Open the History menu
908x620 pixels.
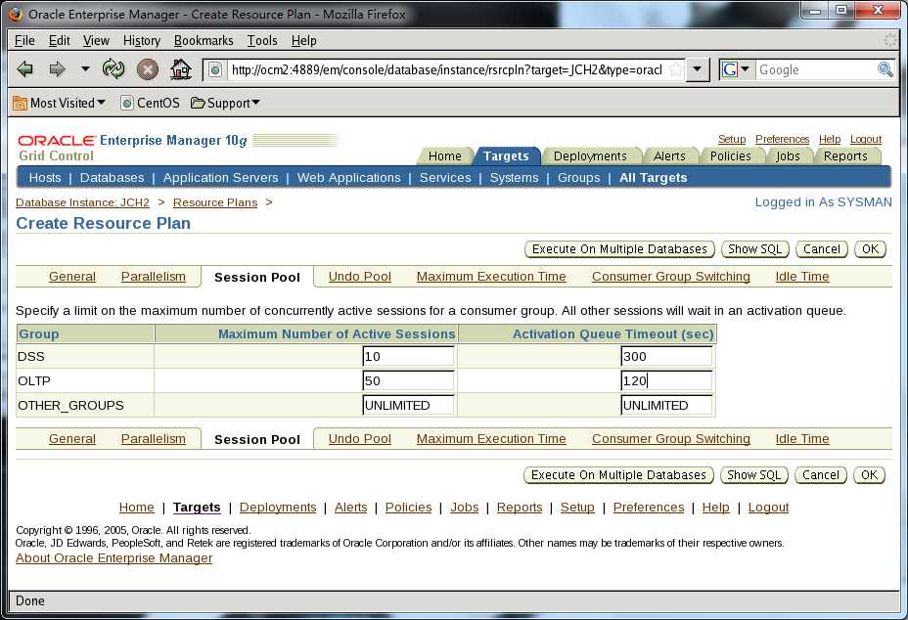point(141,40)
